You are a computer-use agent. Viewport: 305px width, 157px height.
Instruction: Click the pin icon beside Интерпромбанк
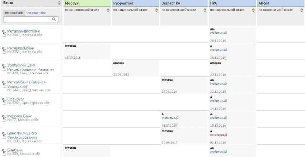coord(4,50)
